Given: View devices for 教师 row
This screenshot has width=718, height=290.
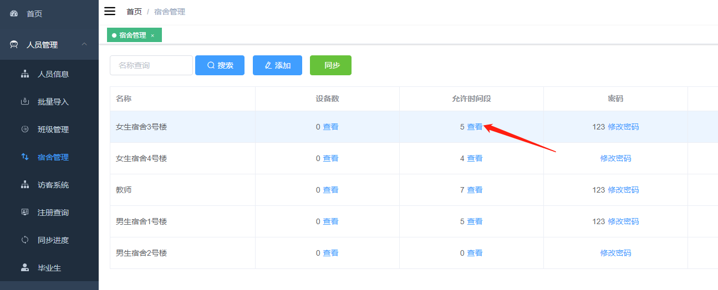Looking at the screenshot, I should (330, 190).
